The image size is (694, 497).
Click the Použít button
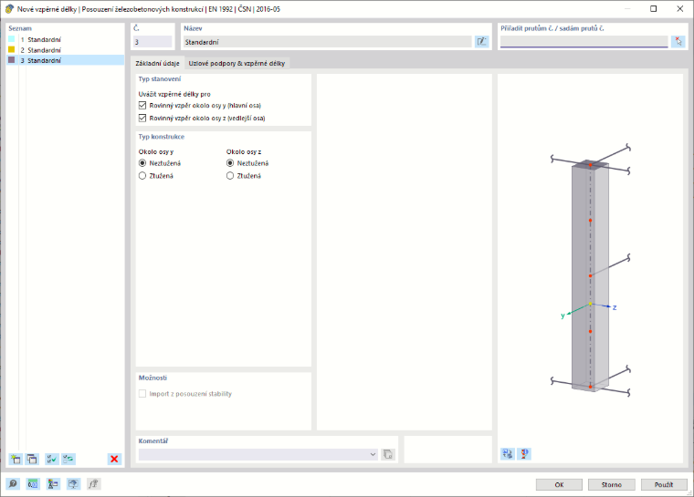click(x=664, y=484)
